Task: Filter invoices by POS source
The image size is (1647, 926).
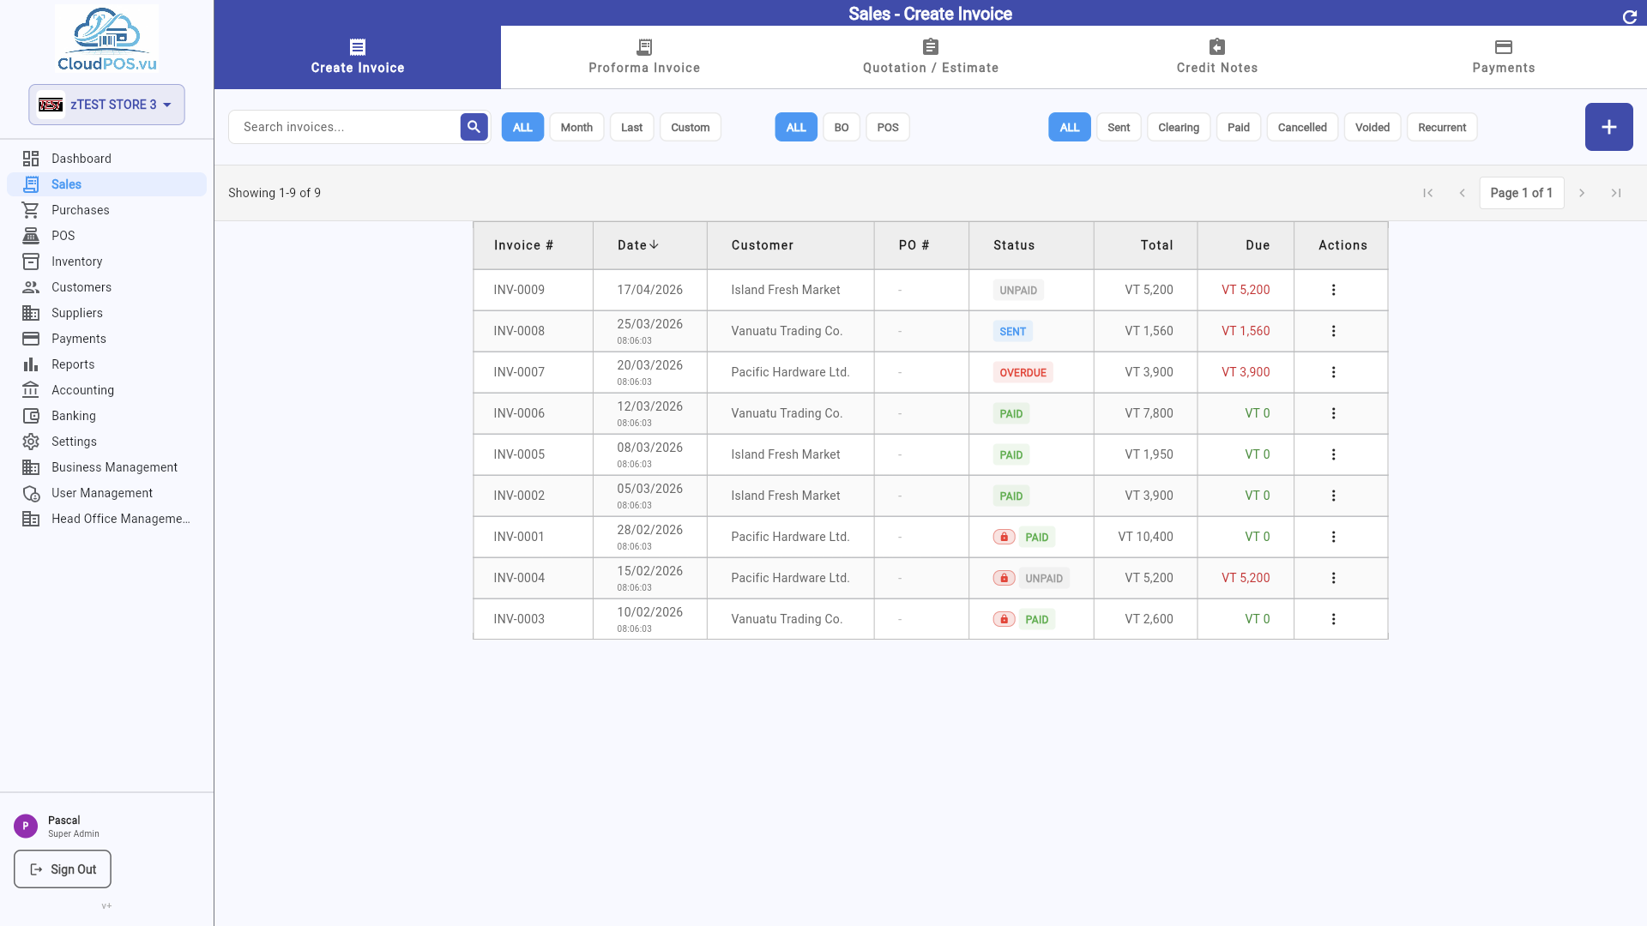Action: point(888,127)
